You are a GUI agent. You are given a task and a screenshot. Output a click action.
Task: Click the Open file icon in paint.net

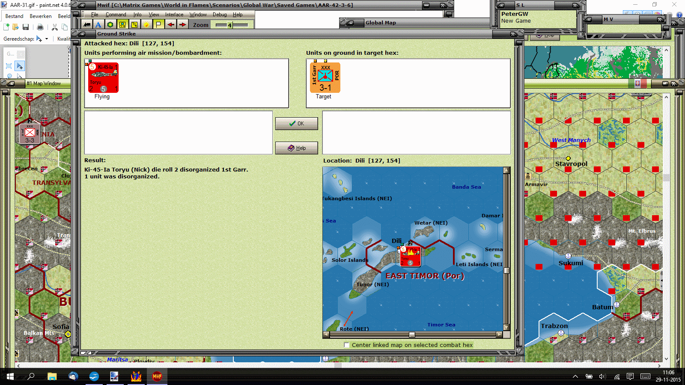click(x=15, y=27)
